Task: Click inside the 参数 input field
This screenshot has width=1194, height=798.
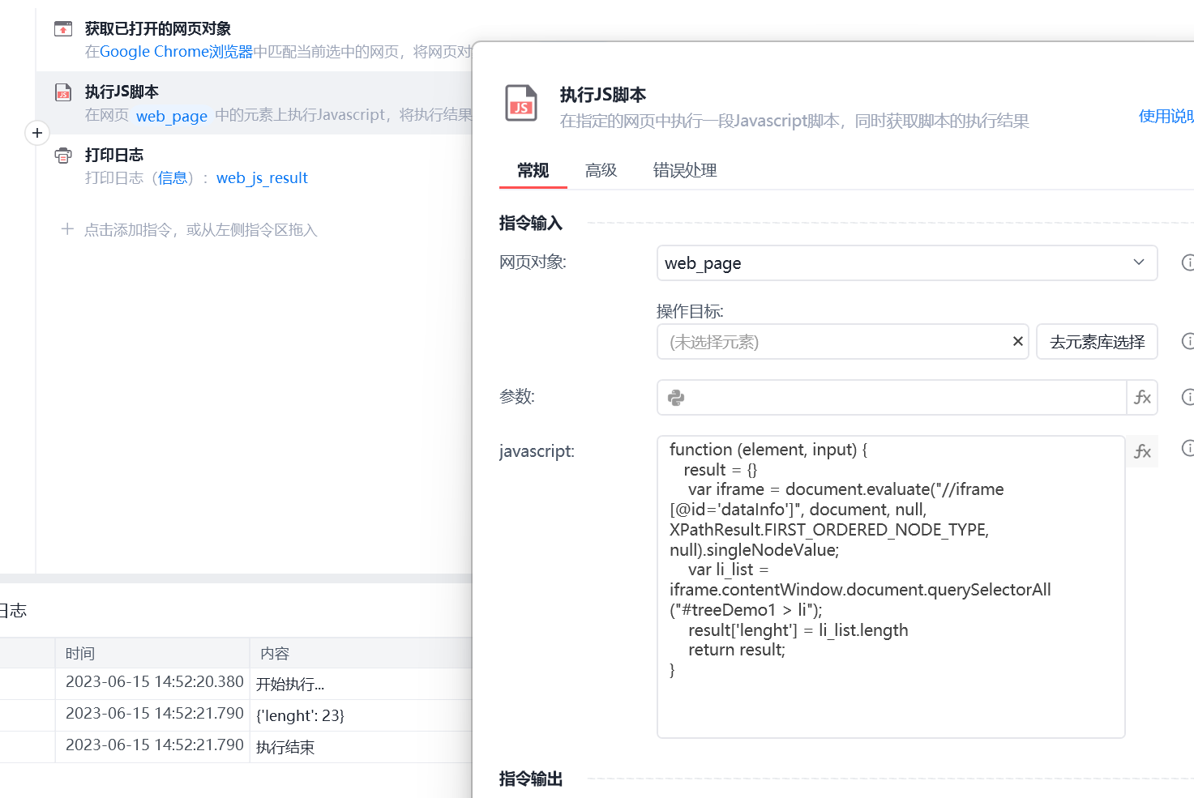Action: (x=892, y=398)
